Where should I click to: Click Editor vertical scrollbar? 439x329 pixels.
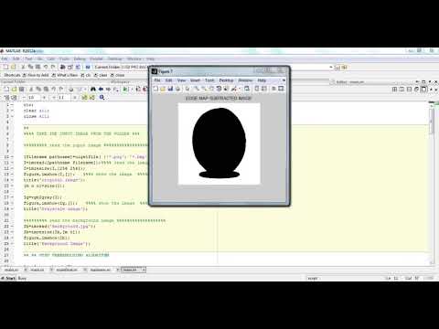(433, 183)
